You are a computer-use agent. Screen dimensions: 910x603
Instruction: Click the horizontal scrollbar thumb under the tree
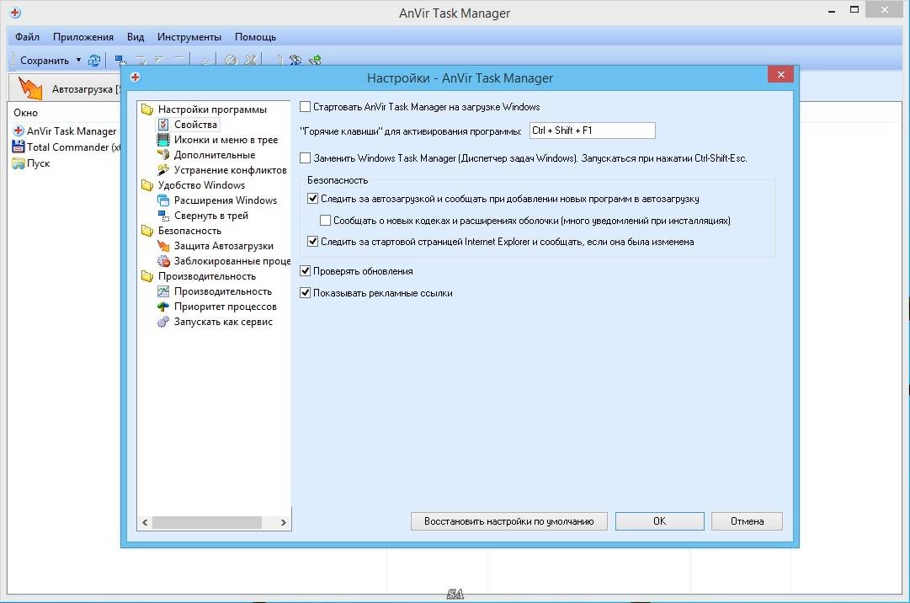pos(206,522)
